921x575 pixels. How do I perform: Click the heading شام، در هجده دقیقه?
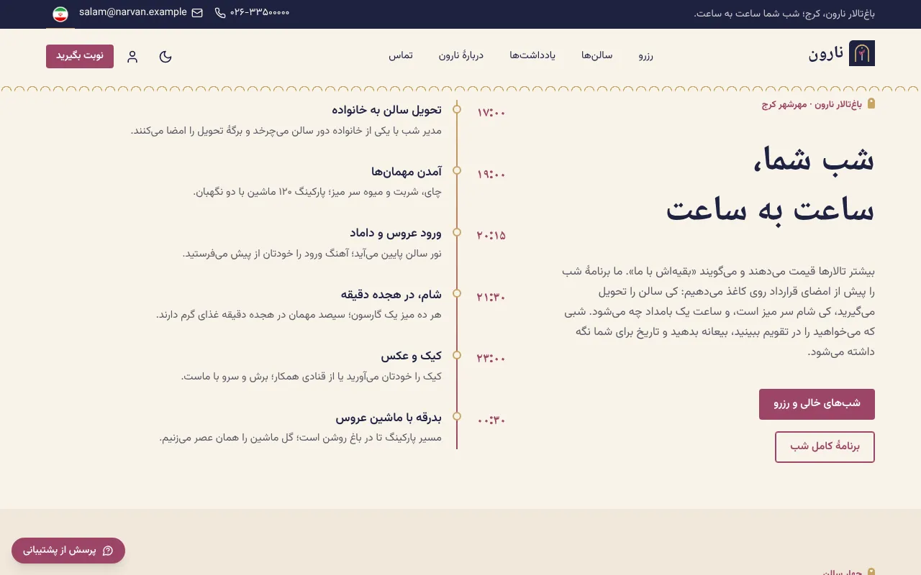391,294
